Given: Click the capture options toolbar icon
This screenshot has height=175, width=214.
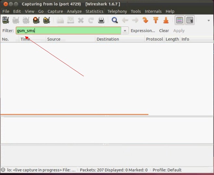Looking at the screenshot, I should tap(16, 20).
